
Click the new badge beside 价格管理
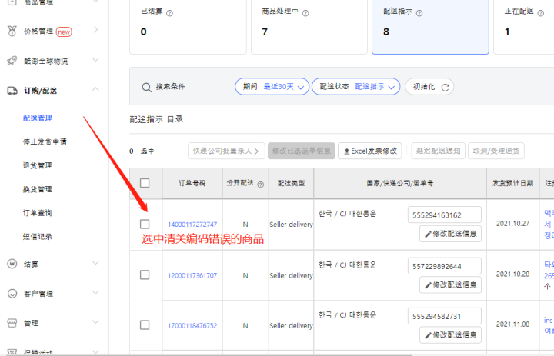point(64,32)
